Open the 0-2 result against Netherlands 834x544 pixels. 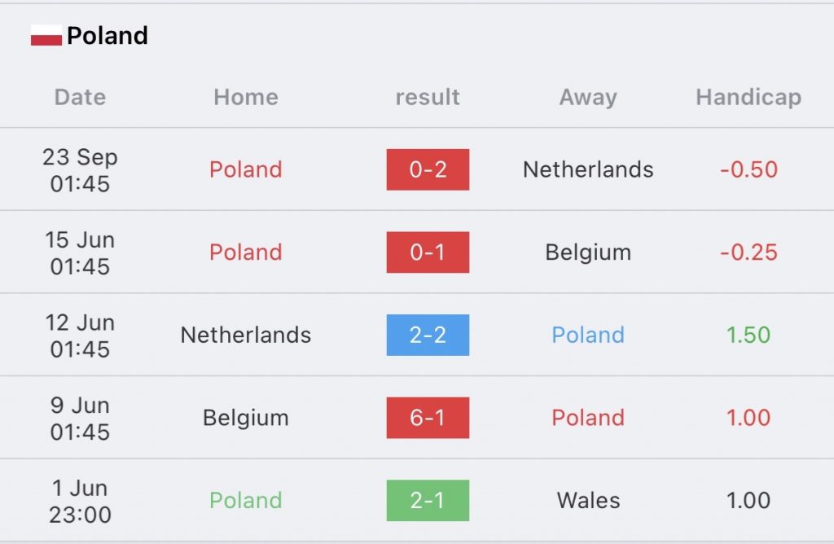tap(428, 169)
